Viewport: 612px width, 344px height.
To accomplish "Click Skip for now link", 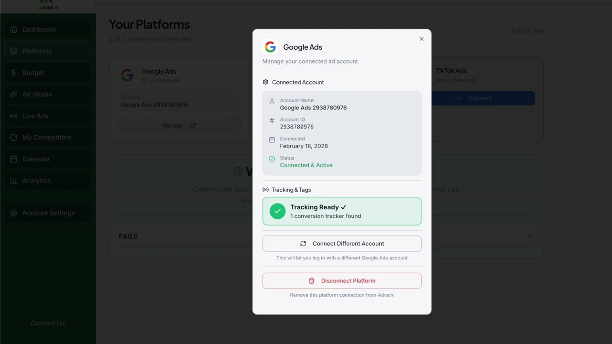I will (527, 31).
